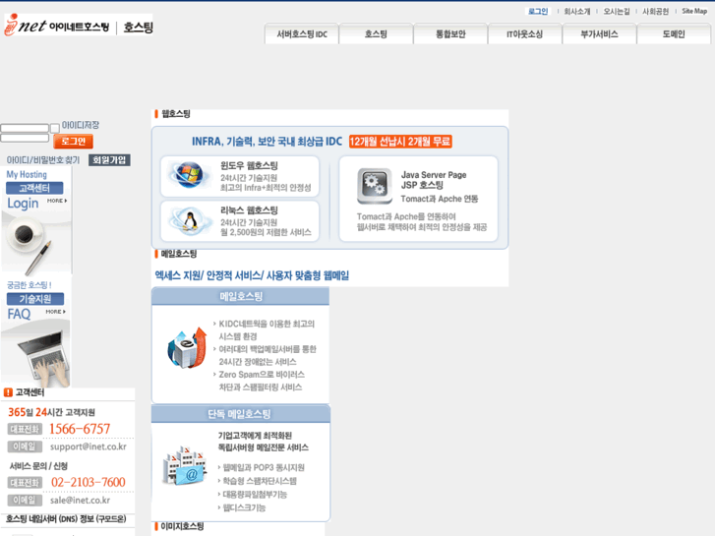The height and width of the screenshot is (536, 715).
Task: Click phone number 02-2103-7600
Action: click(x=88, y=482)
